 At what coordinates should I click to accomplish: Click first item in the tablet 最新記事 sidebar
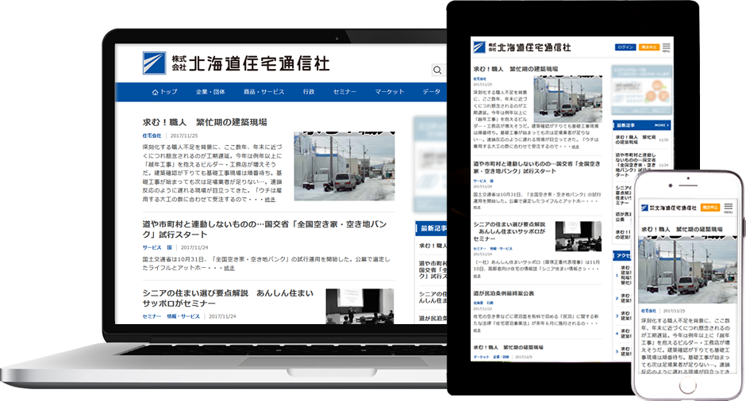click(641, 139)
